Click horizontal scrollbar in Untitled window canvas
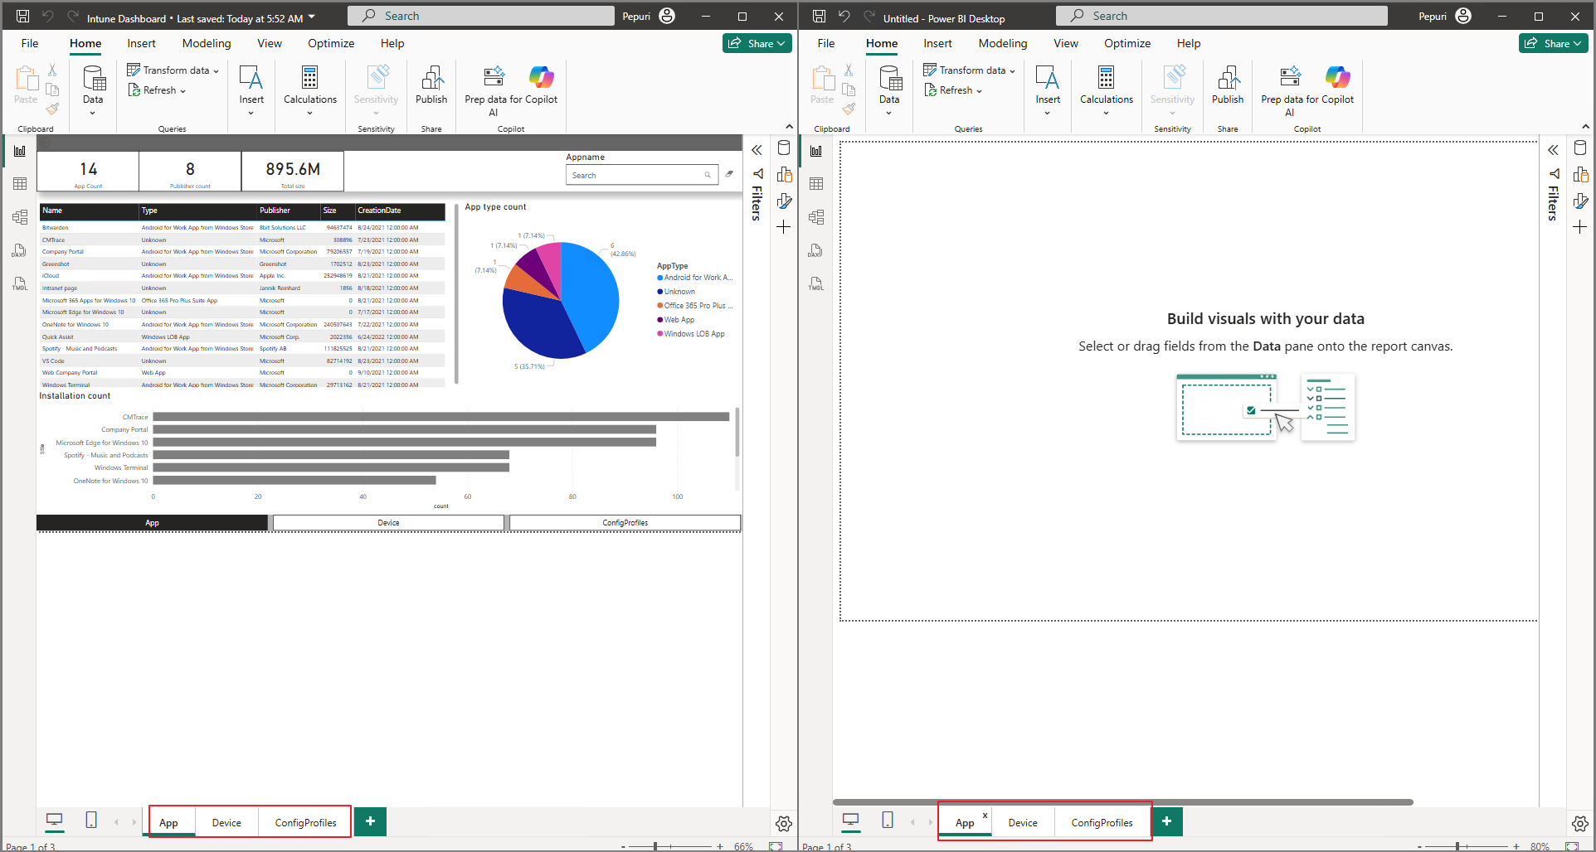The width and height of the screenshot is (1596, 852). [1123, 802]
